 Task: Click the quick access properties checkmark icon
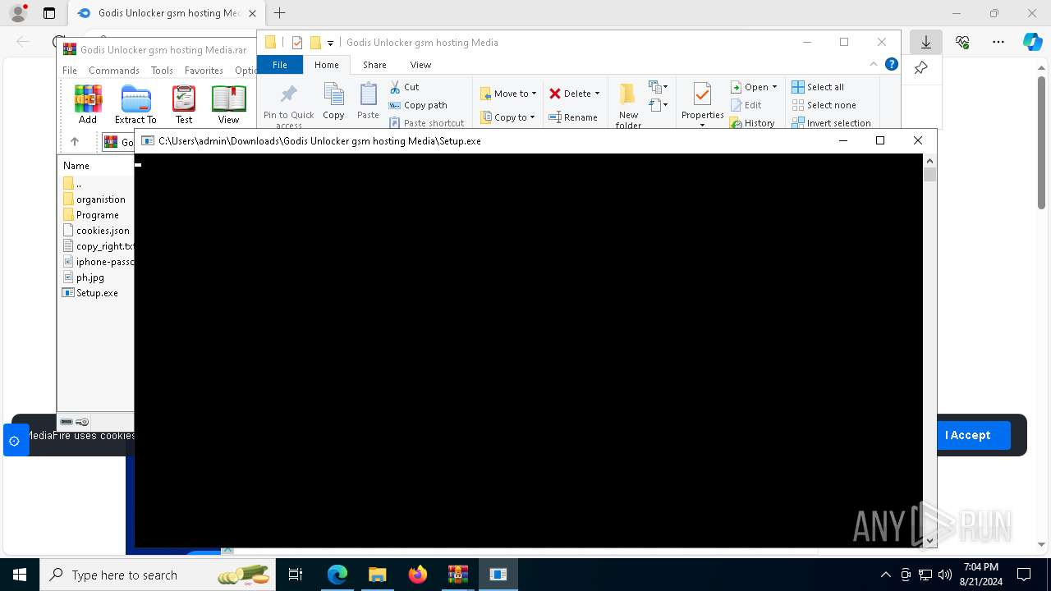click(x=297, y=43)
